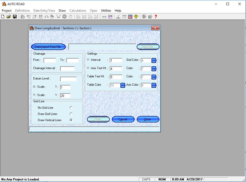246x182 pixels.
Task: Click the ES slope toolbar icon
Action: click(52, 17)
